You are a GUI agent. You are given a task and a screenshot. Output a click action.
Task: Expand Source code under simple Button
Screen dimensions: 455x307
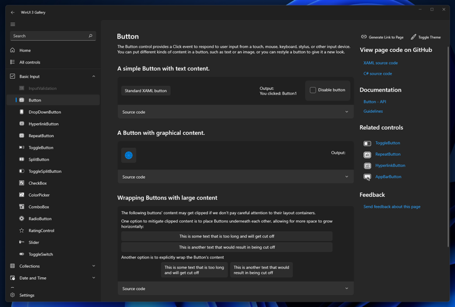pos(236,112)
